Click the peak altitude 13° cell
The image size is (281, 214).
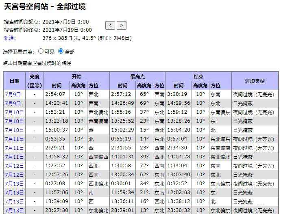point(144,210)
